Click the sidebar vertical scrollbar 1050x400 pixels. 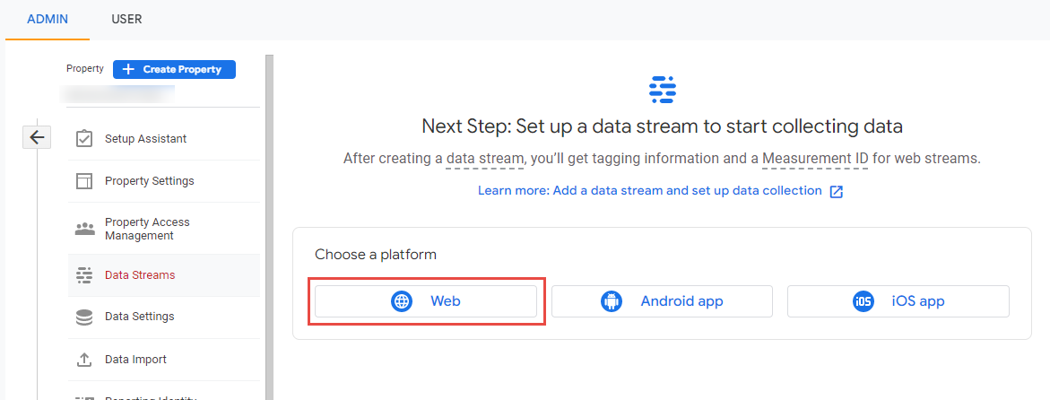pyautogui.click(x=269, y=224)
